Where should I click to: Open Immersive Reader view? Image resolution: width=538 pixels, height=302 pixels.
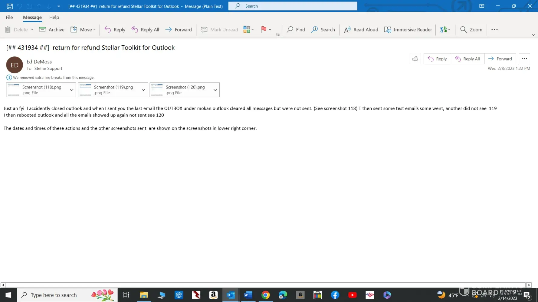(x=408, y=30)
